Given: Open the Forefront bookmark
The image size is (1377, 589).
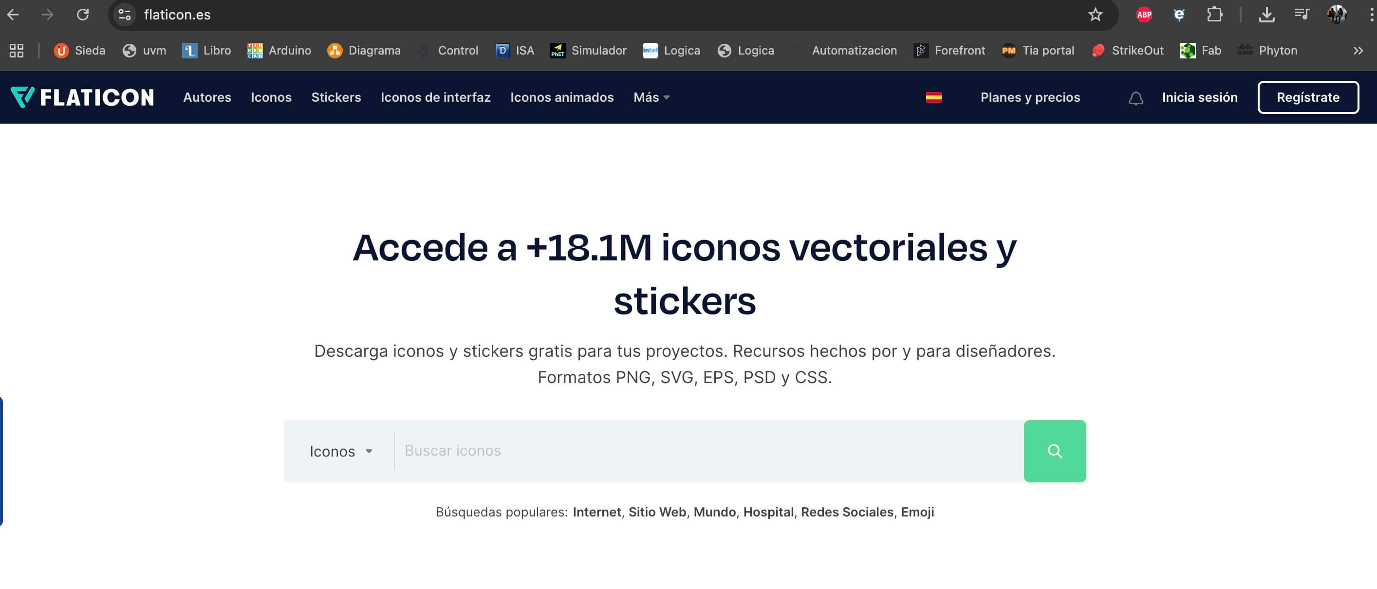Looking at the screenshot, I should pos(949,50).
